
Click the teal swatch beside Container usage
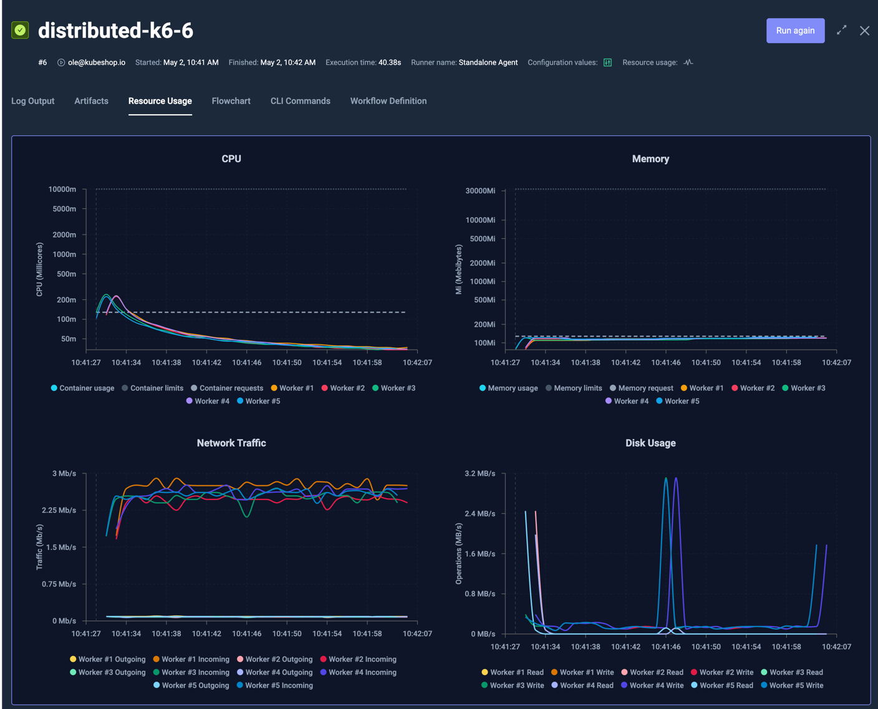point(54,388)
